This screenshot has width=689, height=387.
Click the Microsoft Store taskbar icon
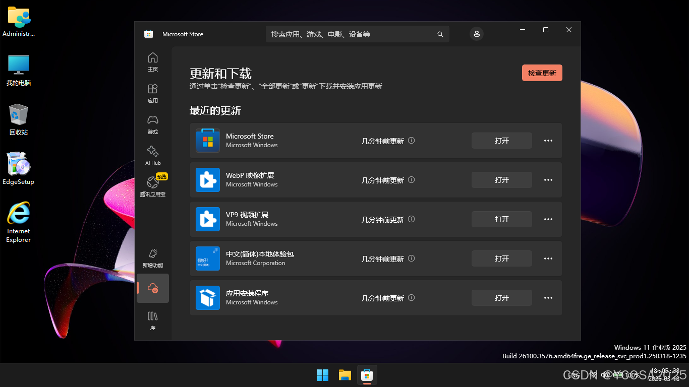[x=367, y=375]
